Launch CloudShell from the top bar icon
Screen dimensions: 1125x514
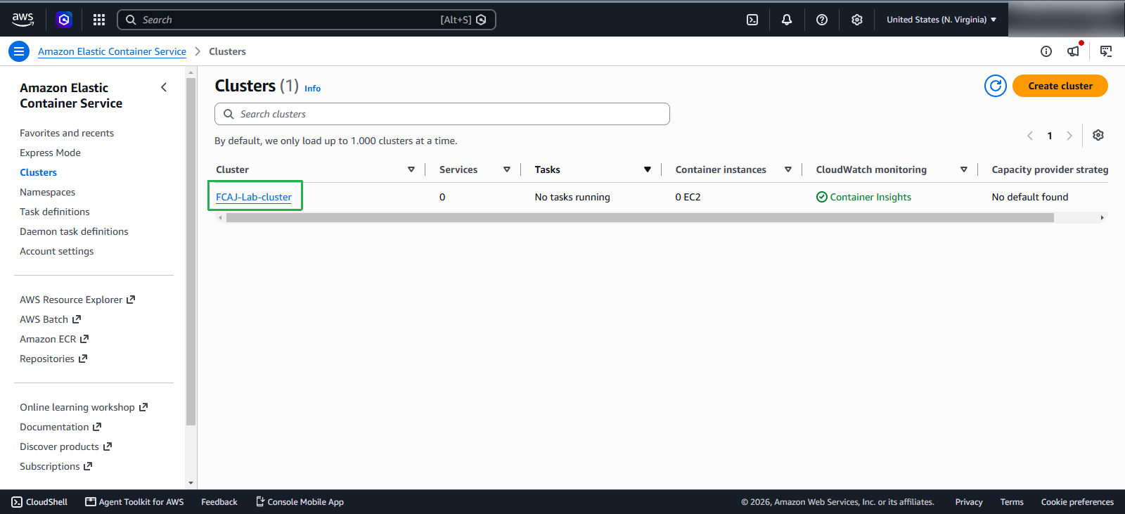coord(752,20)
